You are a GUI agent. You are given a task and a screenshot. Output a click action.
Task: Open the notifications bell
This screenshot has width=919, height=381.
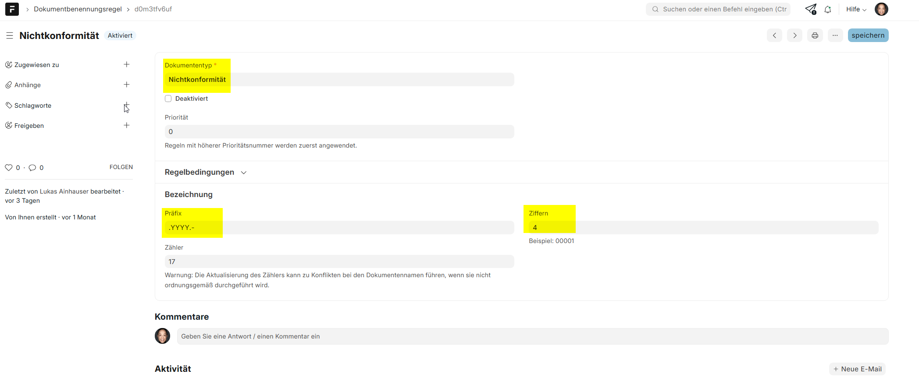[828, 9]
